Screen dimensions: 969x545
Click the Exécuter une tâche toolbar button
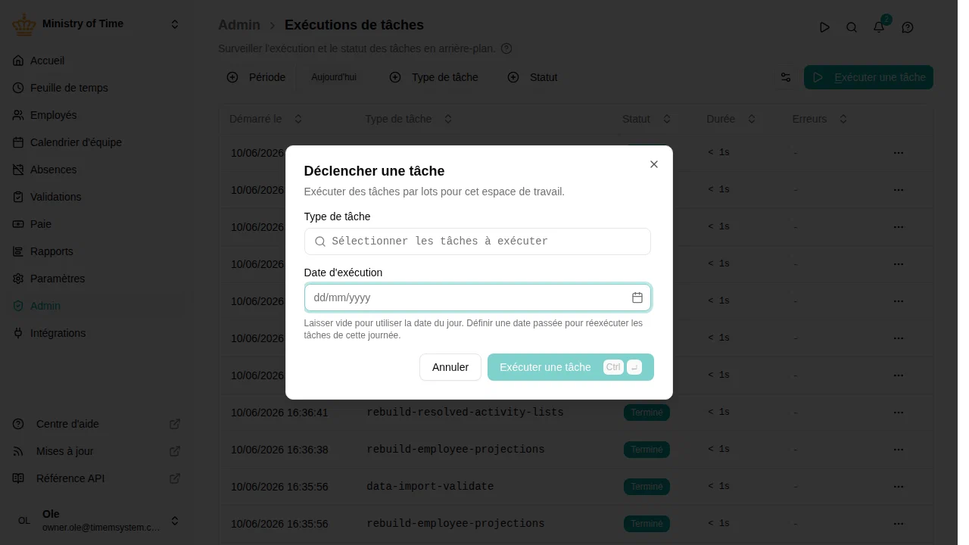pos(868,77)
